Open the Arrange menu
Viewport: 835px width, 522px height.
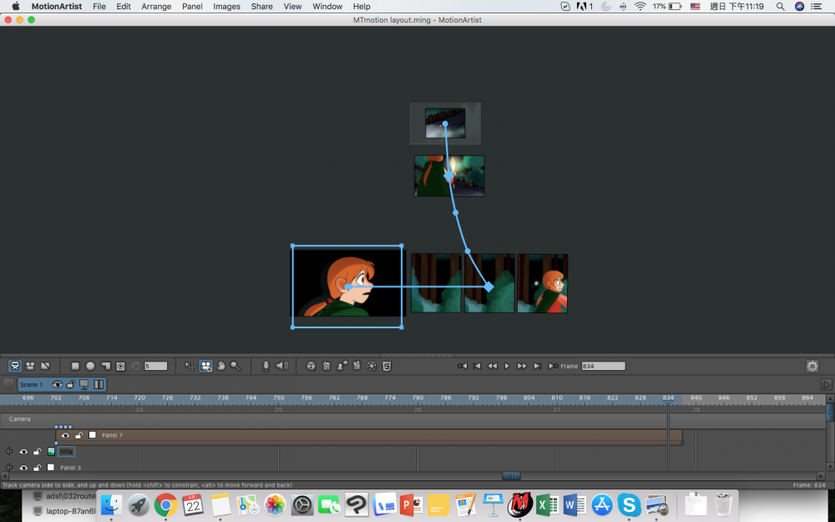click(x=156, y=7)
